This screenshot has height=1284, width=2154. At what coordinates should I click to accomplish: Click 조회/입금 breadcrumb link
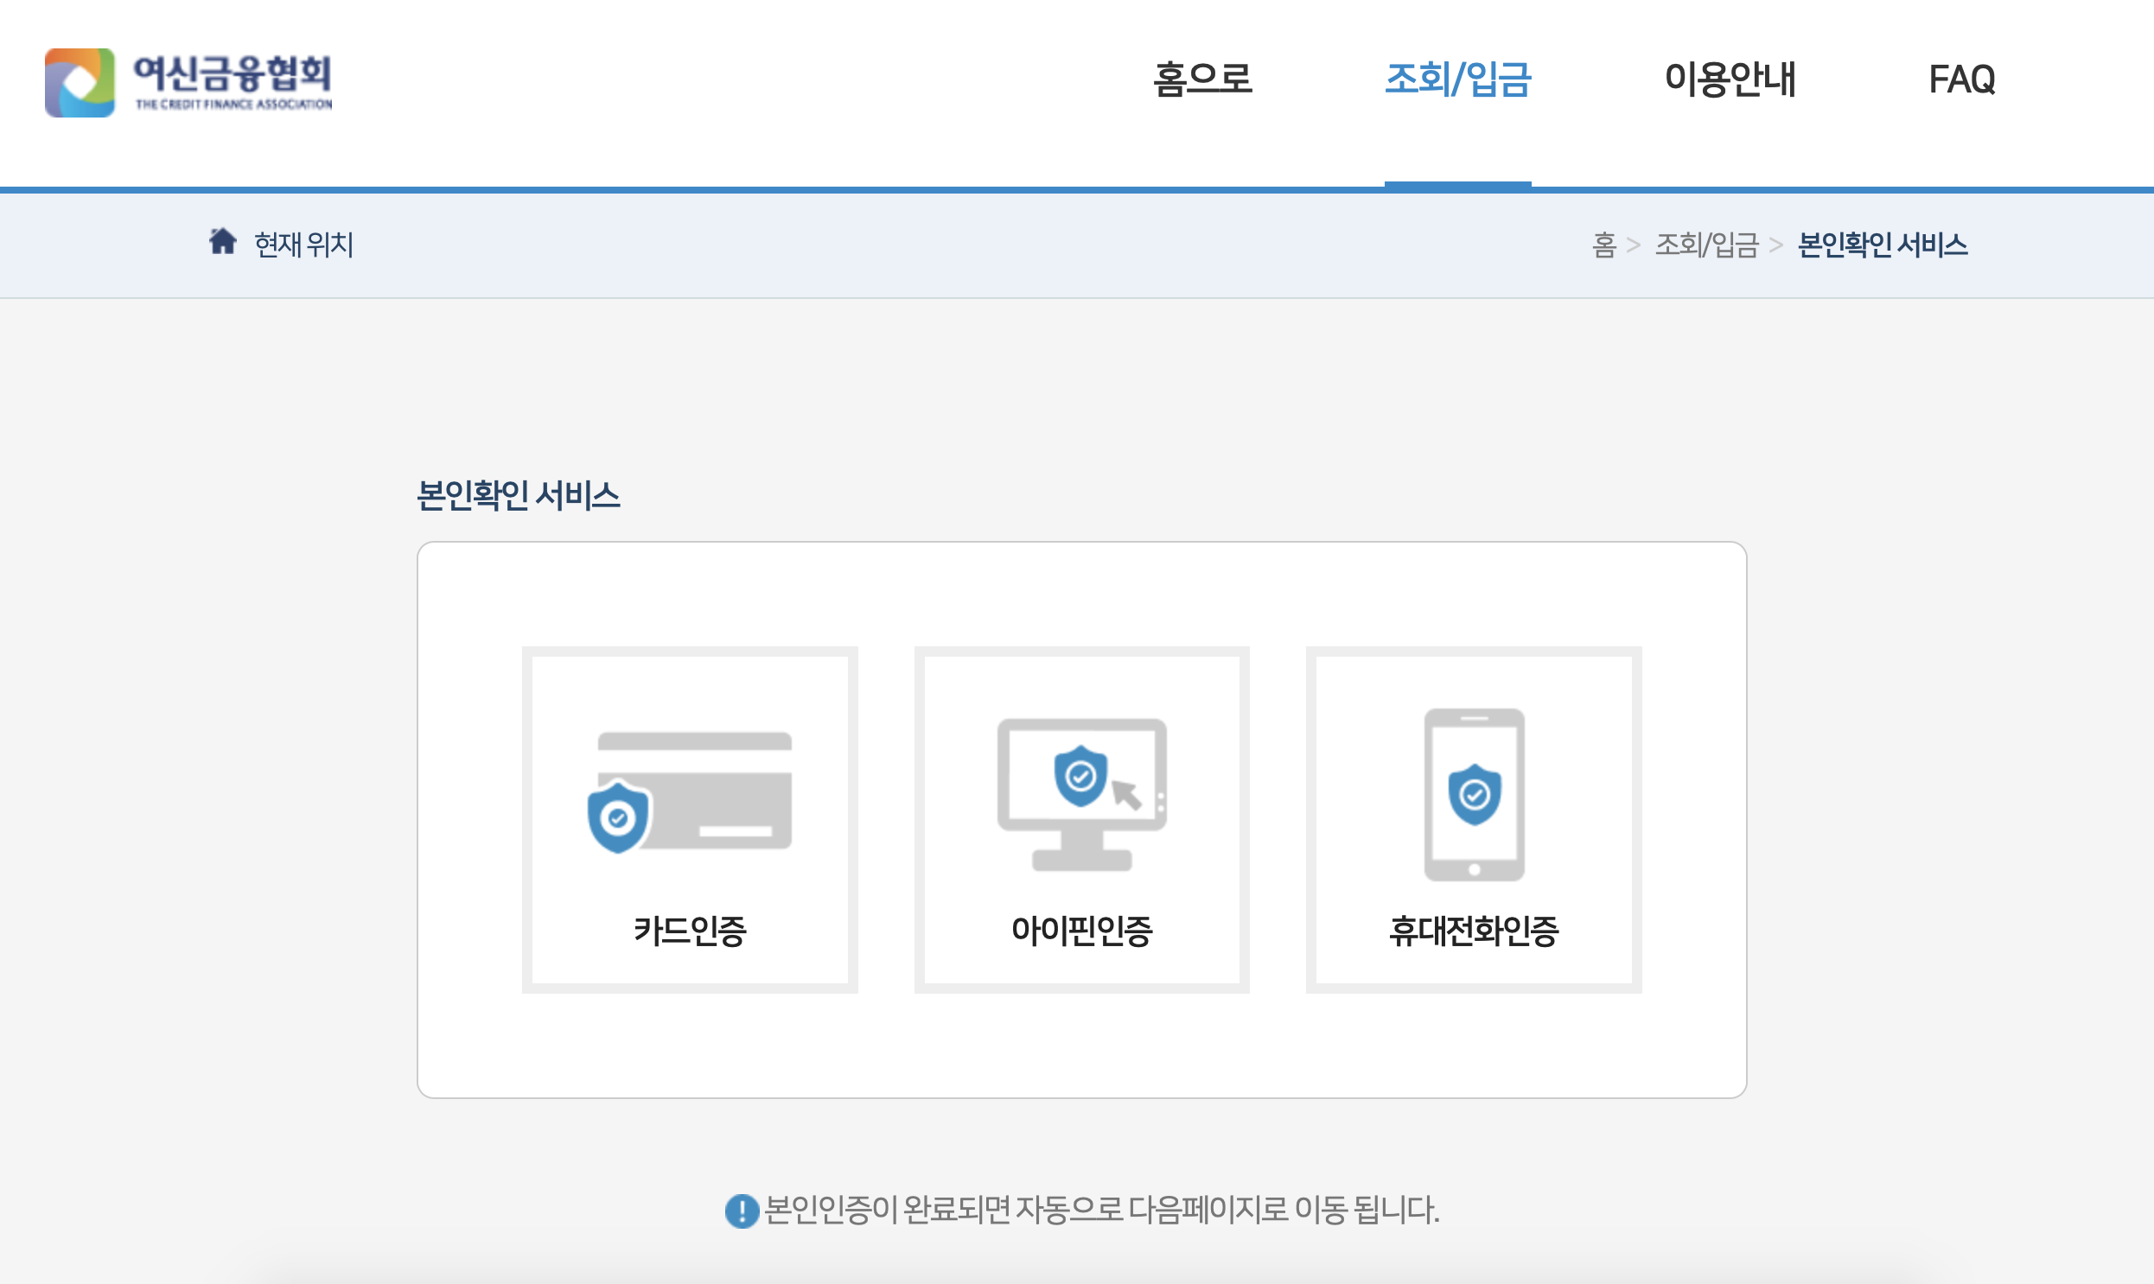[1706, 245]
